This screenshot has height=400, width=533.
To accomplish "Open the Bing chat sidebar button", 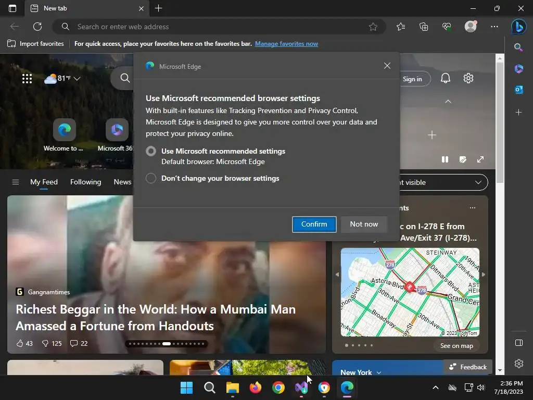I will coord(519,27).
